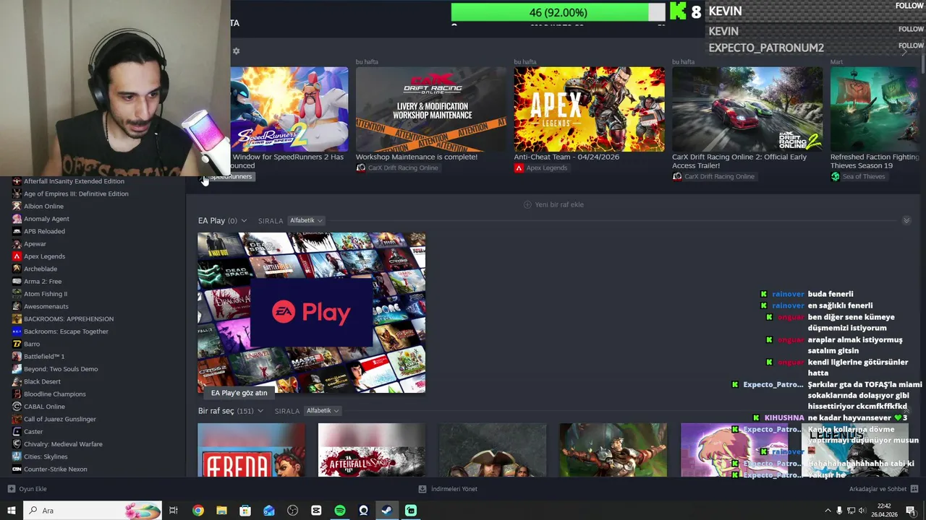Click the green 46 (92.00%) goal progress bar
Screen dimensions: 926x520
pyautogui.click(x=558, y=12)
